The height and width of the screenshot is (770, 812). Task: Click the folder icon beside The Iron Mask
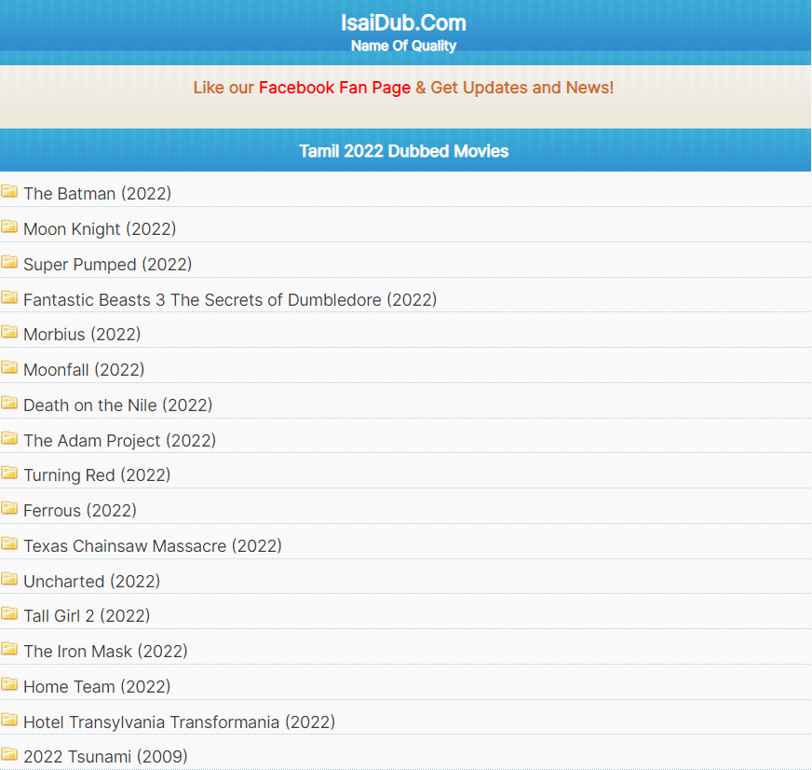[x=9, y=649]
